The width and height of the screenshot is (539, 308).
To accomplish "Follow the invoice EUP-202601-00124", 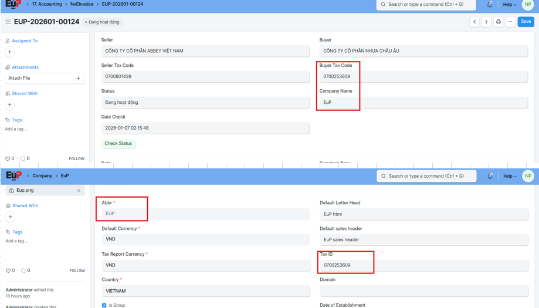I will point(76,159).
